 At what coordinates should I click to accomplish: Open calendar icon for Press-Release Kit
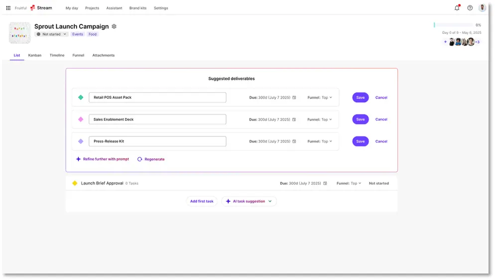294,141
